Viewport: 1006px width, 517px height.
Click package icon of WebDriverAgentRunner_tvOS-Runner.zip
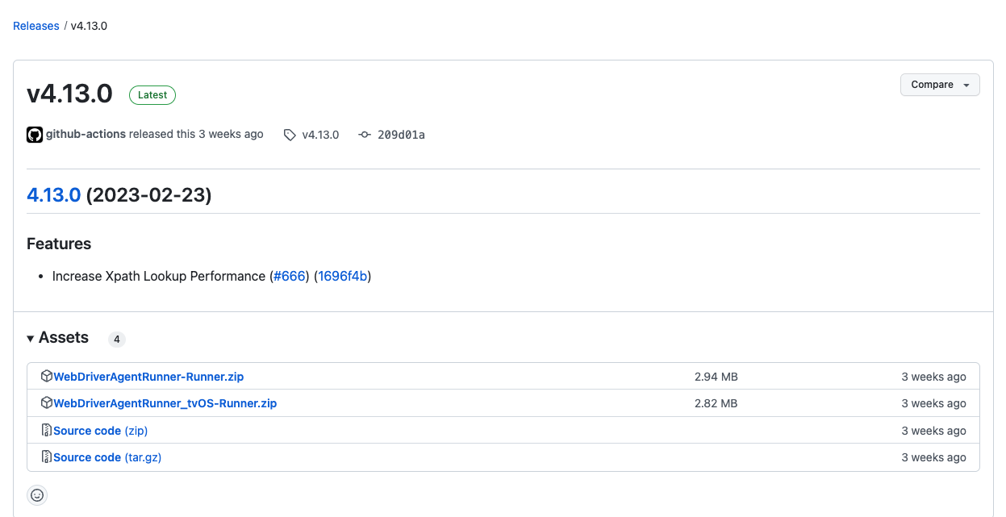pos(47,403)
